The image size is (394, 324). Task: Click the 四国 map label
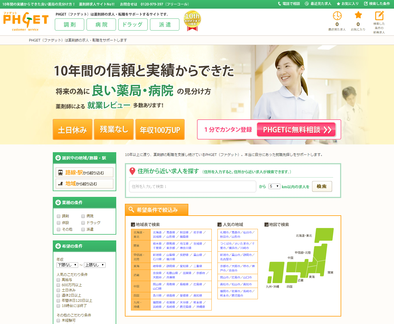click(290, 287)
